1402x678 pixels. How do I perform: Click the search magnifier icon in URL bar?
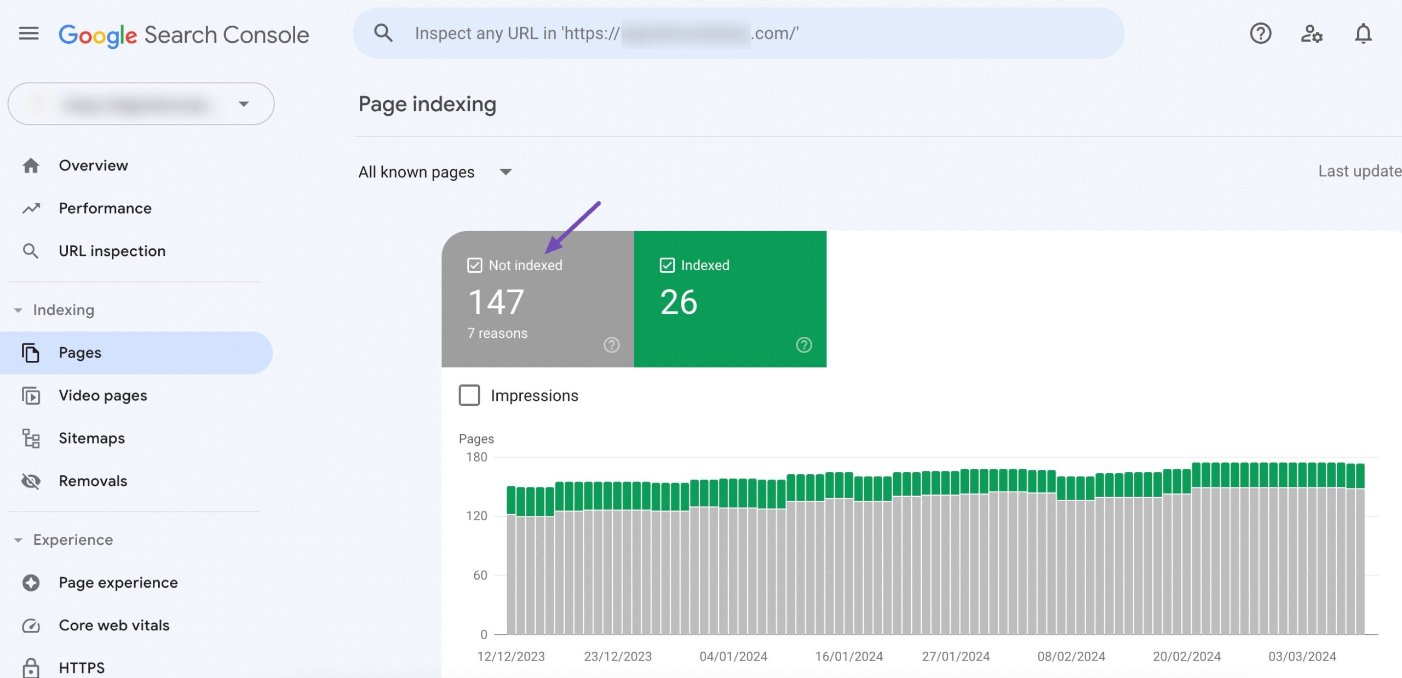383,33
